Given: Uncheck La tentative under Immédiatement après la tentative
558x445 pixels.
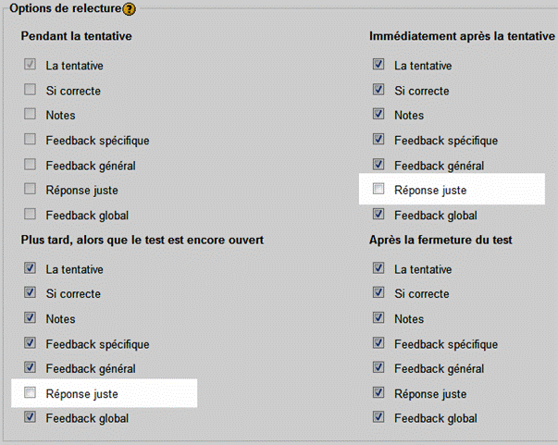Looking at the screenshot, I should [x=378, y=66].
